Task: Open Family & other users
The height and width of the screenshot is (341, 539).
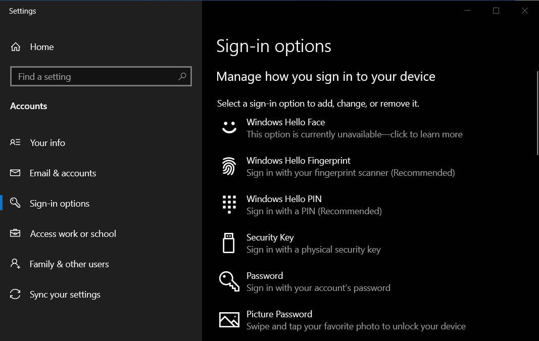Action: coord(101,264)
